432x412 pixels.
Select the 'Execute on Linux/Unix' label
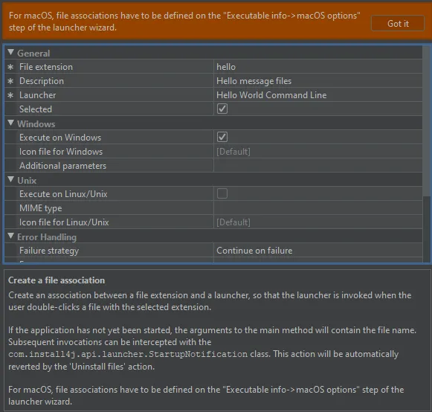coord(63,194)
